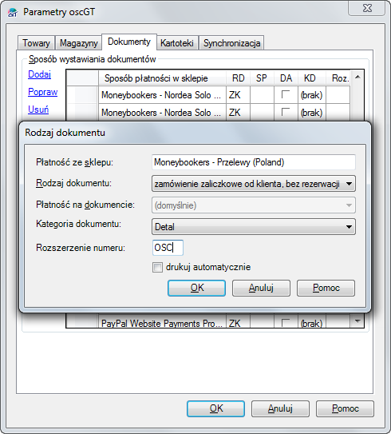Viewport: 391px width, 434px height.
Task: Click Pomoc in Rodzaj dokumentu dialog
Action: (326, 288)
